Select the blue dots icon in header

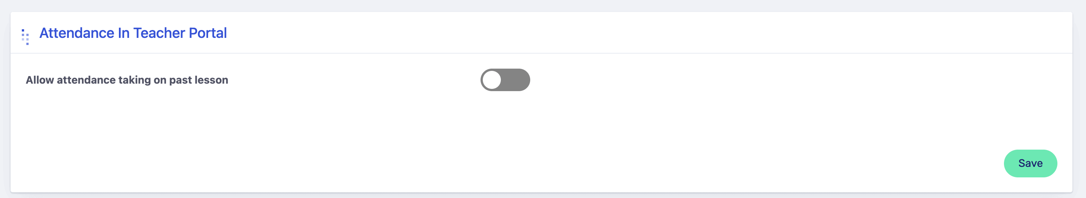(25, 37)
